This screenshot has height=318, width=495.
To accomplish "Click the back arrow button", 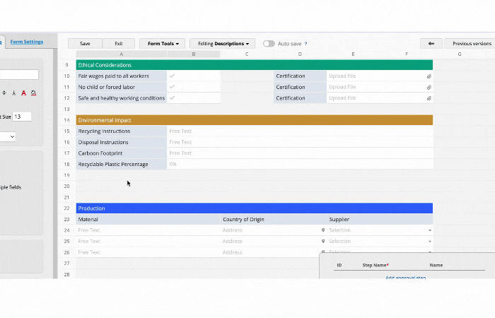I will [x=431, y=44].
